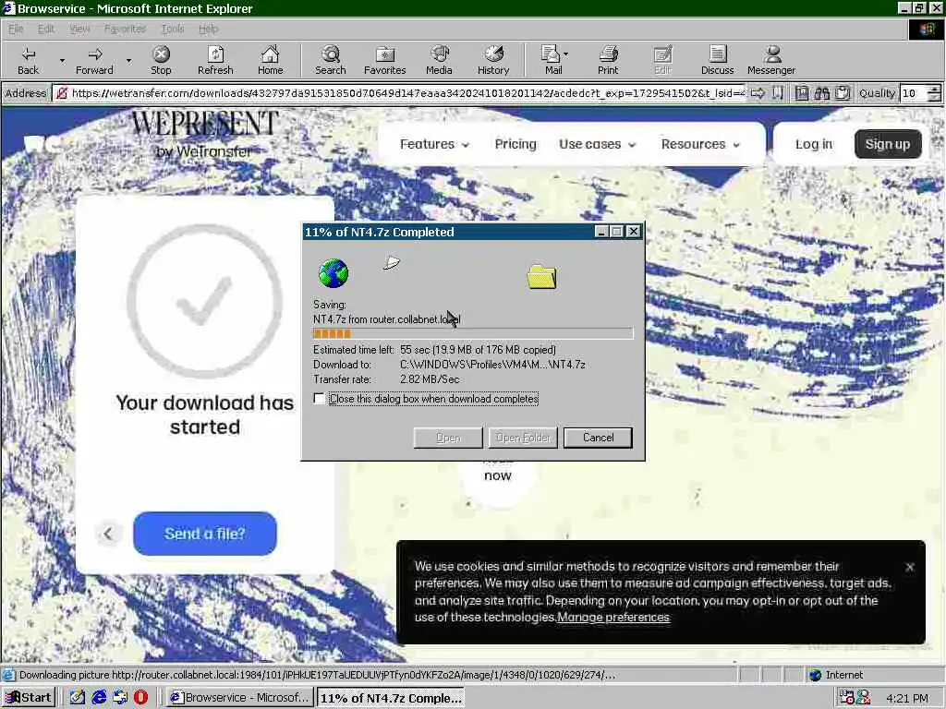Click the Windows flag logo in menu bar
This screenshot has width=946, height=709.
926,30
